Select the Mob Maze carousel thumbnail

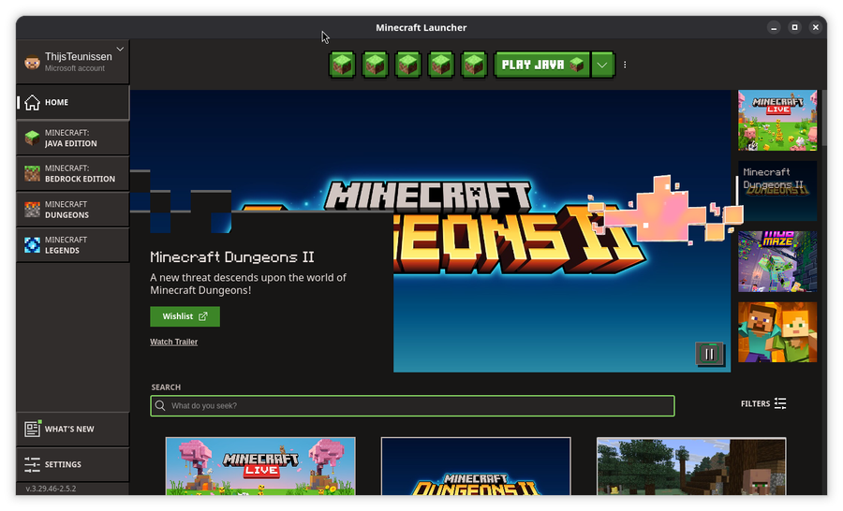tap(777, 262)
